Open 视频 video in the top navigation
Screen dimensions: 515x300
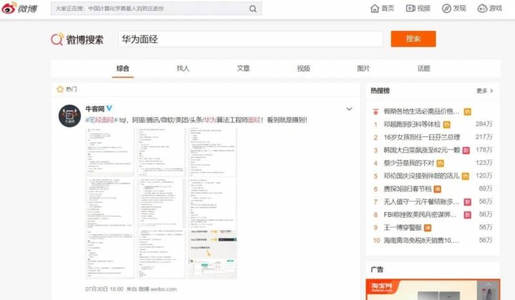[418, 8]
